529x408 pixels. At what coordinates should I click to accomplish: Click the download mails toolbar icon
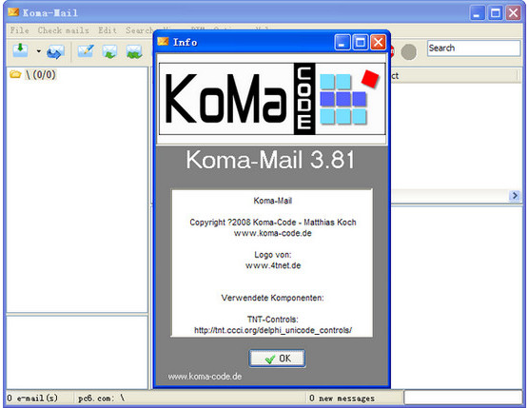pos(20,50)
